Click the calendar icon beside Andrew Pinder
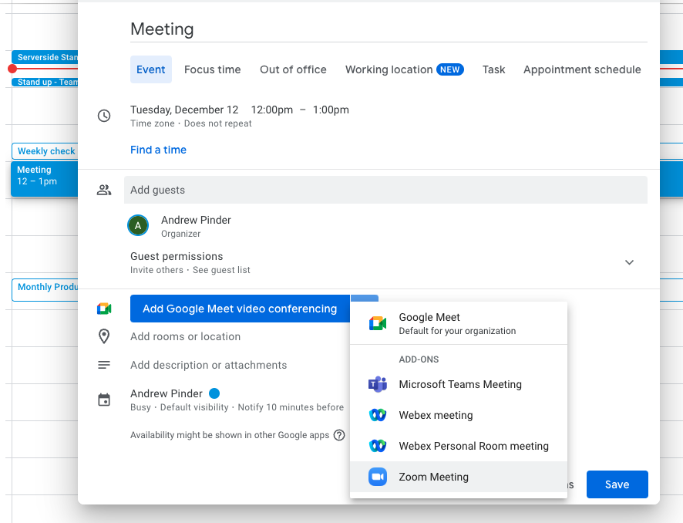The height and width of the screenshot is (523, 683). point(104,400)
